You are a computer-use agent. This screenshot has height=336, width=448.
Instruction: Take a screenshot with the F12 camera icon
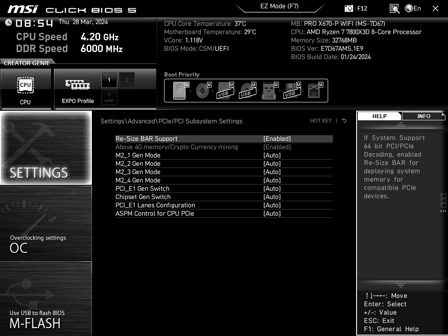pyautogui.click(x=349, y=9)
